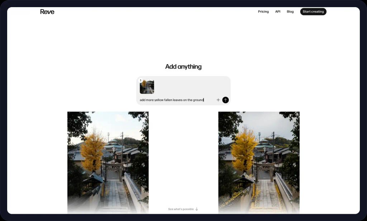Click the arrow inside the send button
Image resolution: width=367 pixels, height=221 pixels.
coord(225,100)
